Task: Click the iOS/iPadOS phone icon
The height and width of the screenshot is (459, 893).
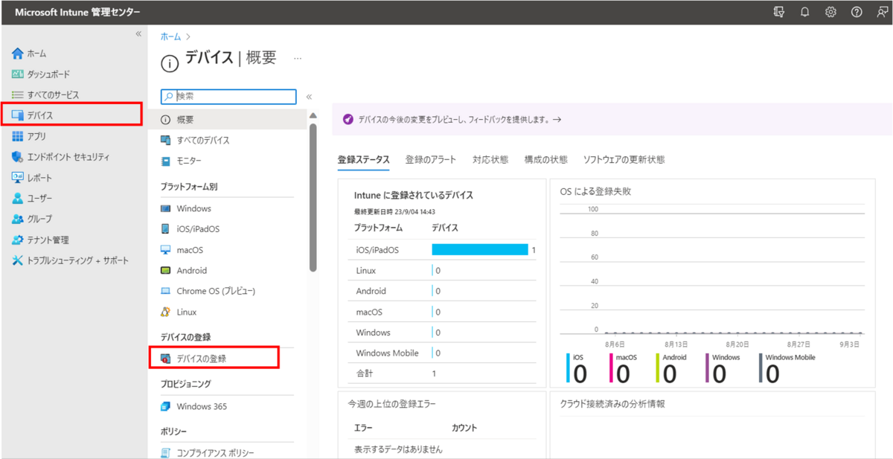Action: pyautogui.click(x=166, y=229)
